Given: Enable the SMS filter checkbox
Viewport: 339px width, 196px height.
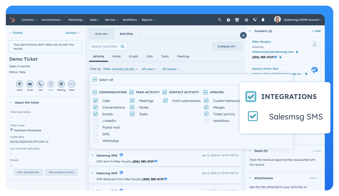Looking at the screenshot, I should [x=95, y=134].
